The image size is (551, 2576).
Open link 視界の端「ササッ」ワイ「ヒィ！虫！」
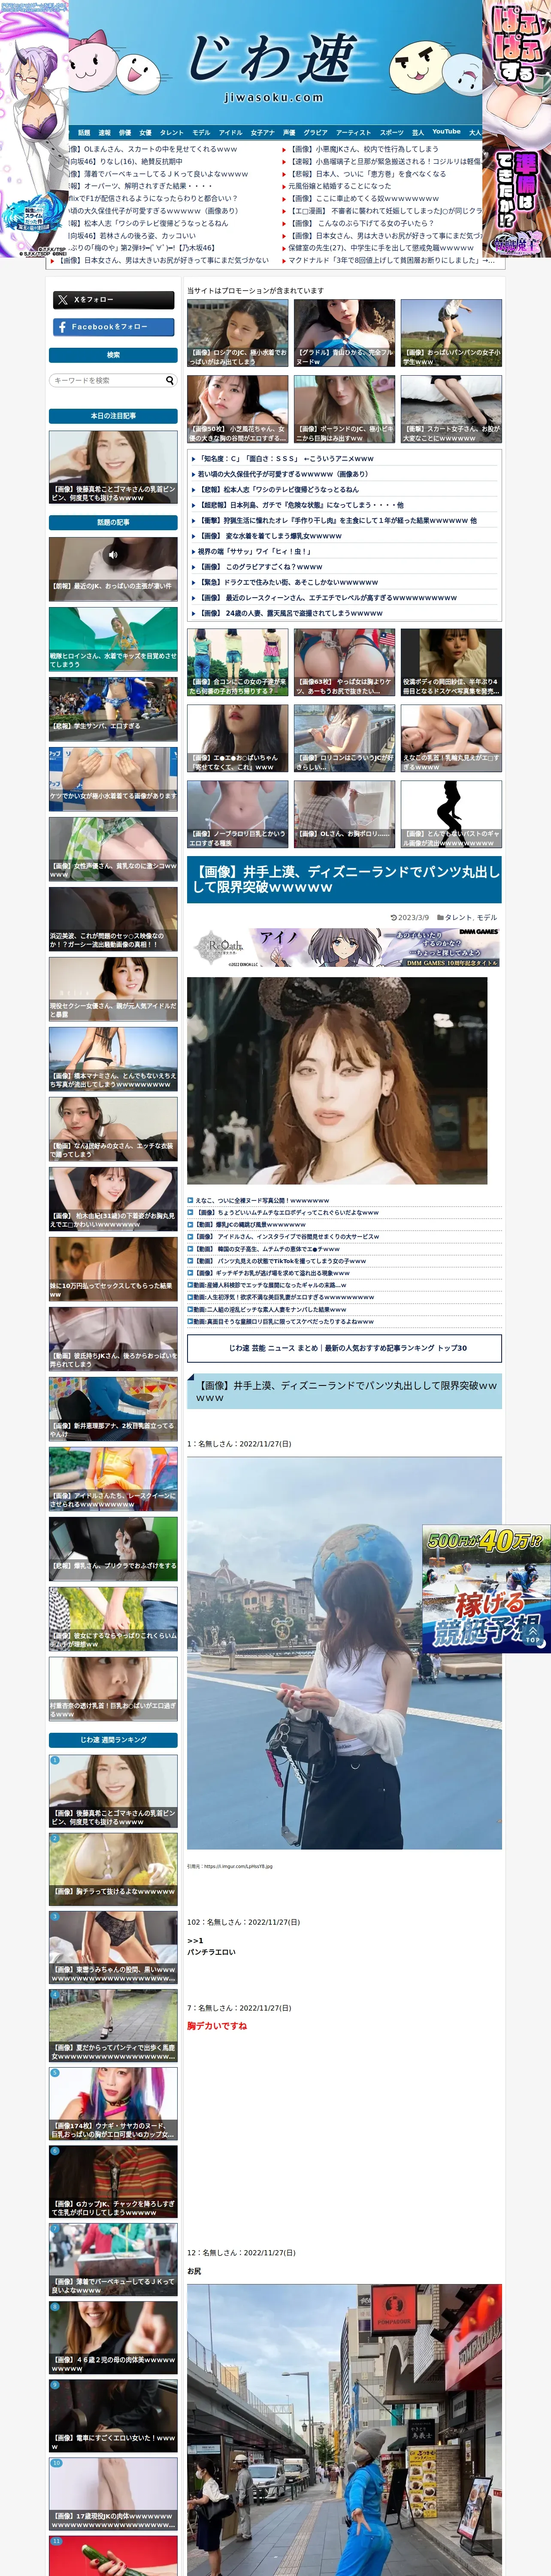[254, 551]
